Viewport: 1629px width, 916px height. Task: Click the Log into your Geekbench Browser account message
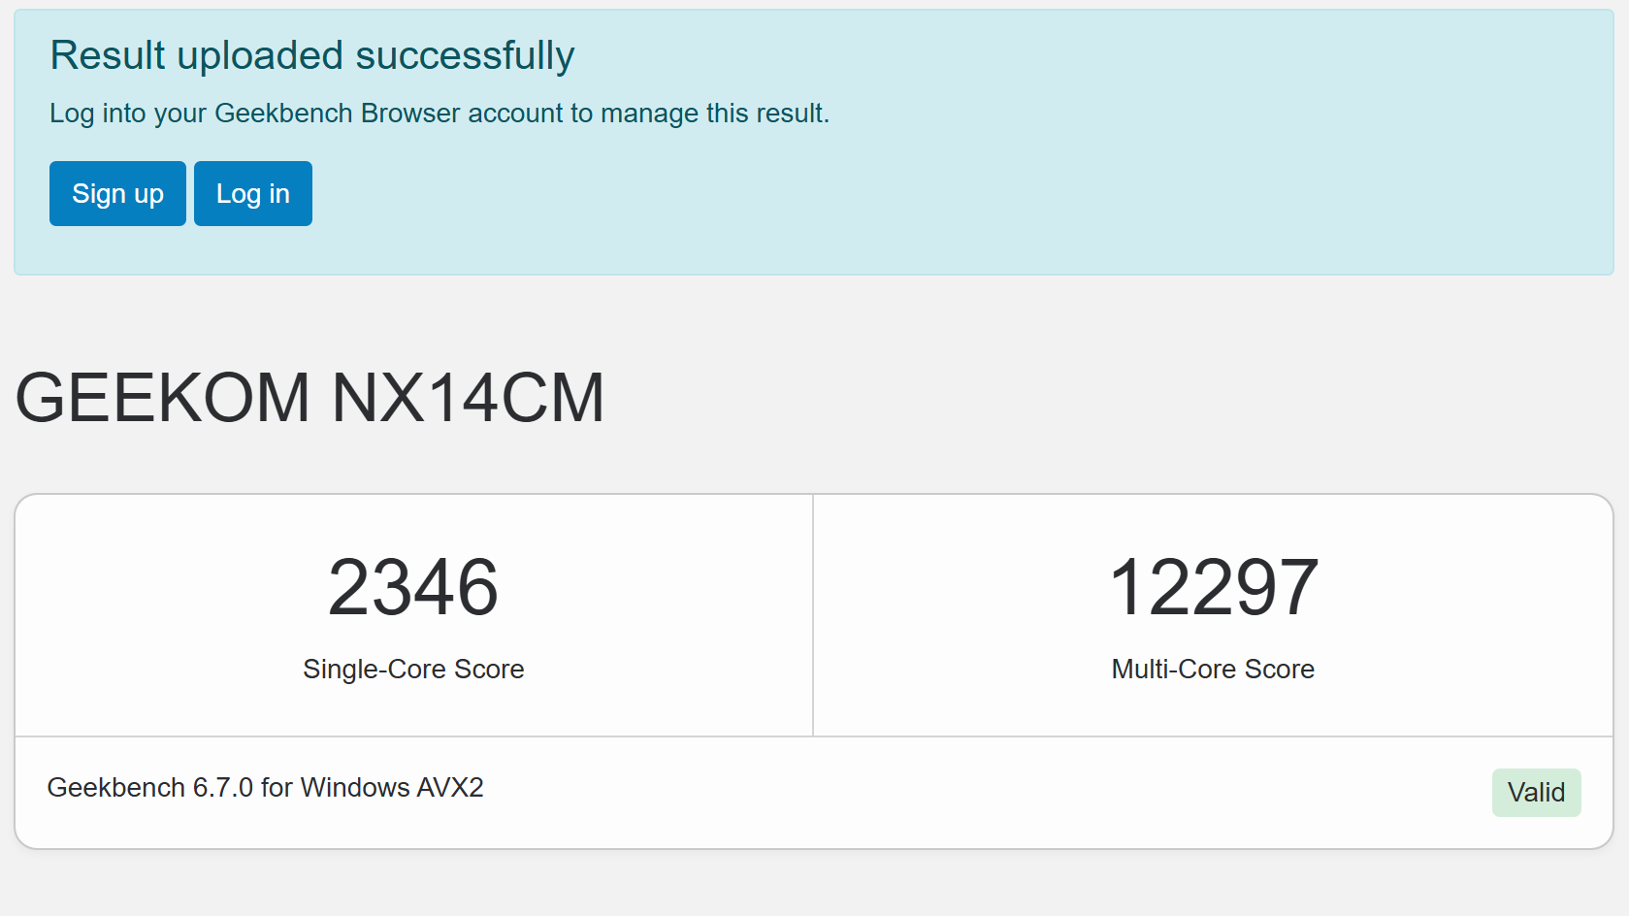[440, 114]
